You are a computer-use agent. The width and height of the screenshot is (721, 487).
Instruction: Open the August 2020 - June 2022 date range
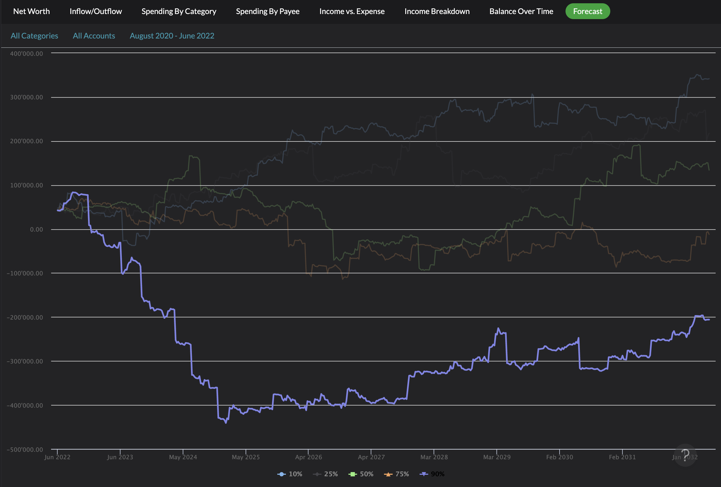[172, 36]
